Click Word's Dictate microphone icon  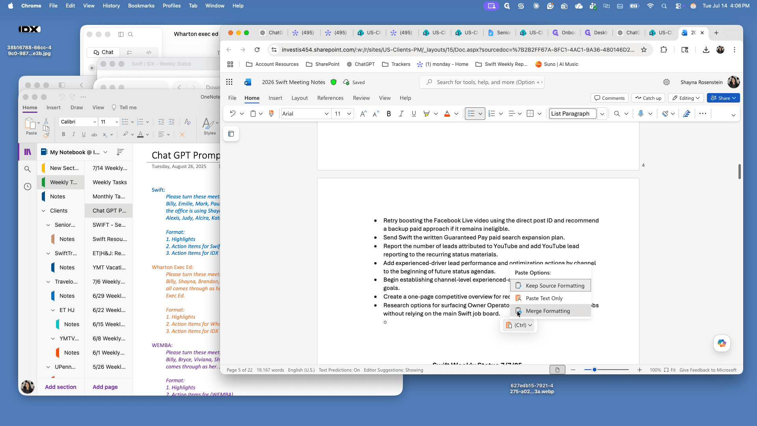click(x=641, y=114)
